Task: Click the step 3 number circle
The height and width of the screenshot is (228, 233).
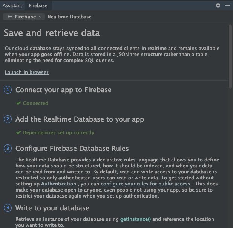Action: pyautogui.click(x=8, y=149)
